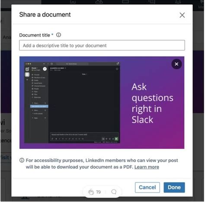Click the comment bubble icon
This screenshot has height=202, width=205.
(114, 192)
